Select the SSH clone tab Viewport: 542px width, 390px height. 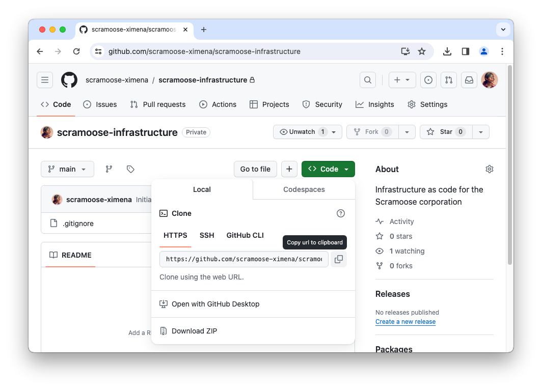(x=207, y=235)
